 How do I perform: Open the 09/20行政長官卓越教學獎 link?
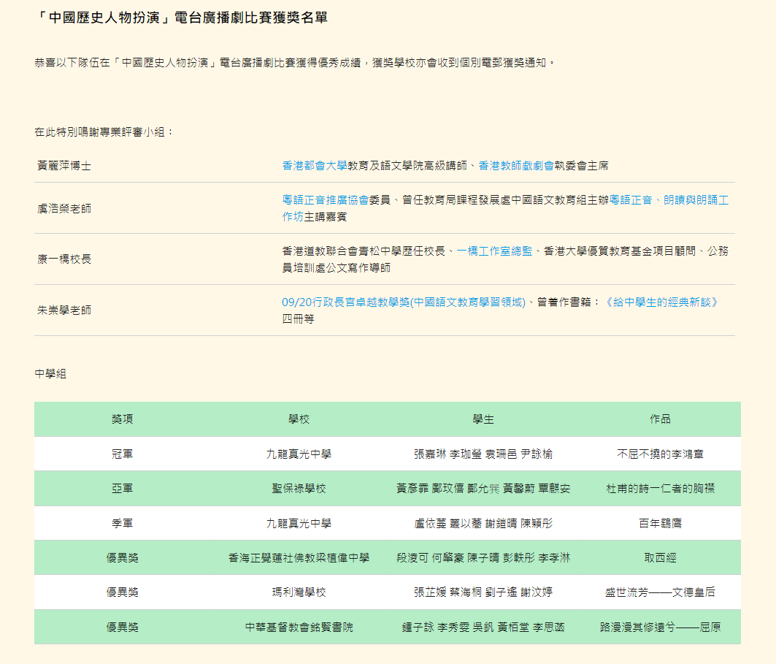coord(404,302)
